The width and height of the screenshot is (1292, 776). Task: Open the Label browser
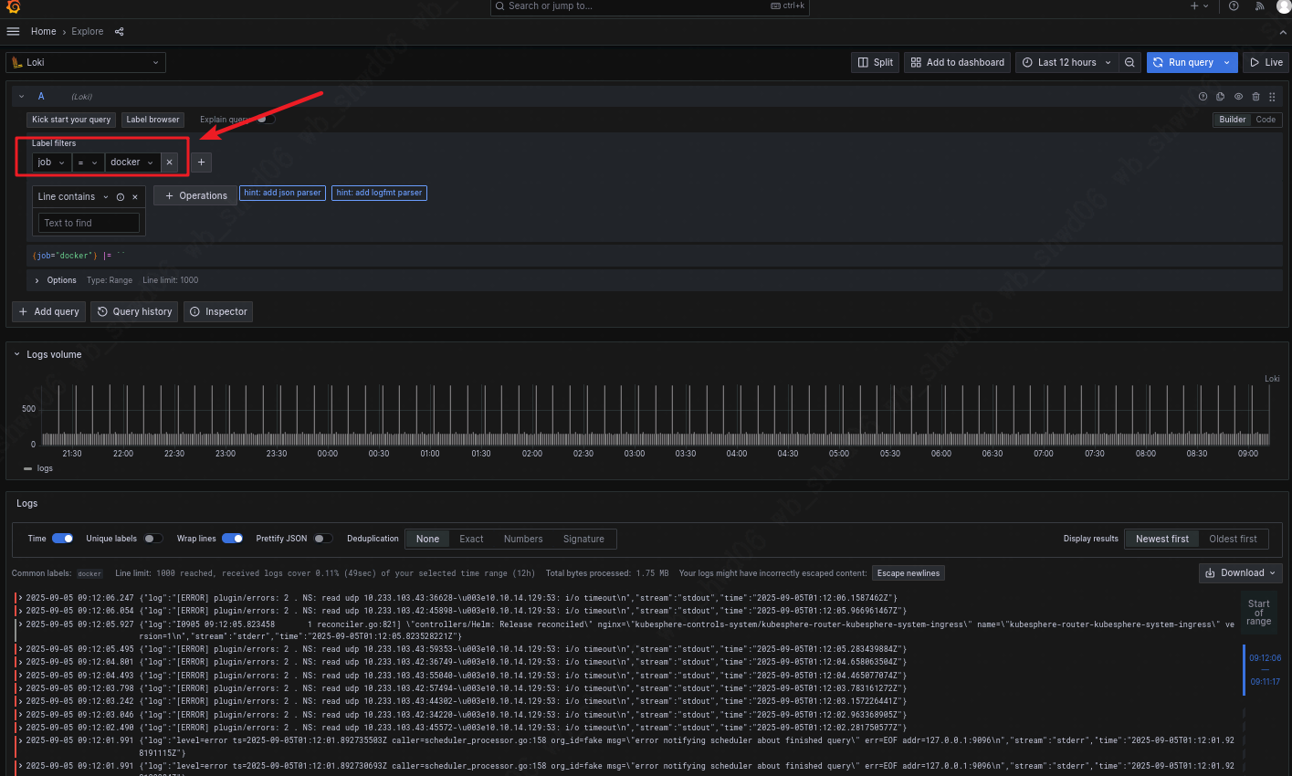(x=152, y=120)
